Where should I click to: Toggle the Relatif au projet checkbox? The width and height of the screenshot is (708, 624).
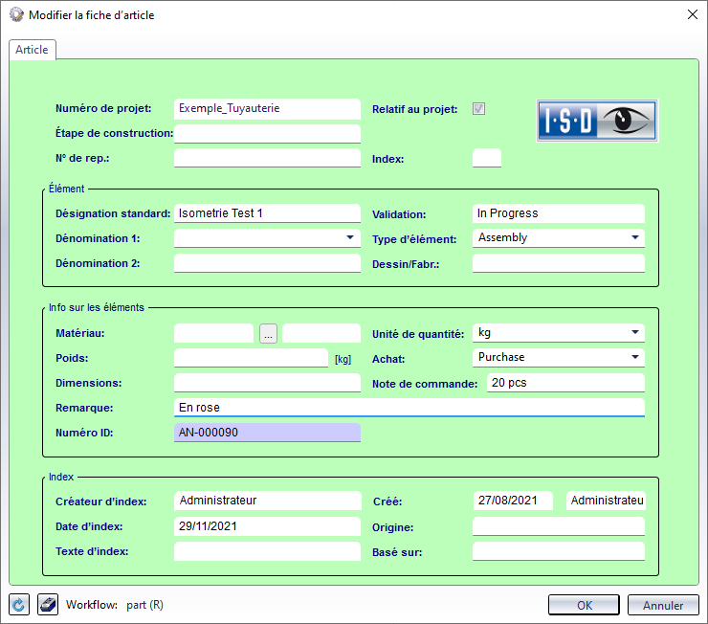click(x=479, y=109)
